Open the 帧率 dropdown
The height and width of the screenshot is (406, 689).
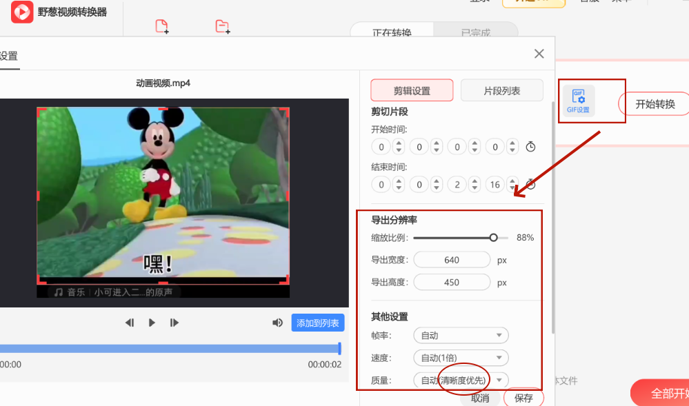point(460,335)
